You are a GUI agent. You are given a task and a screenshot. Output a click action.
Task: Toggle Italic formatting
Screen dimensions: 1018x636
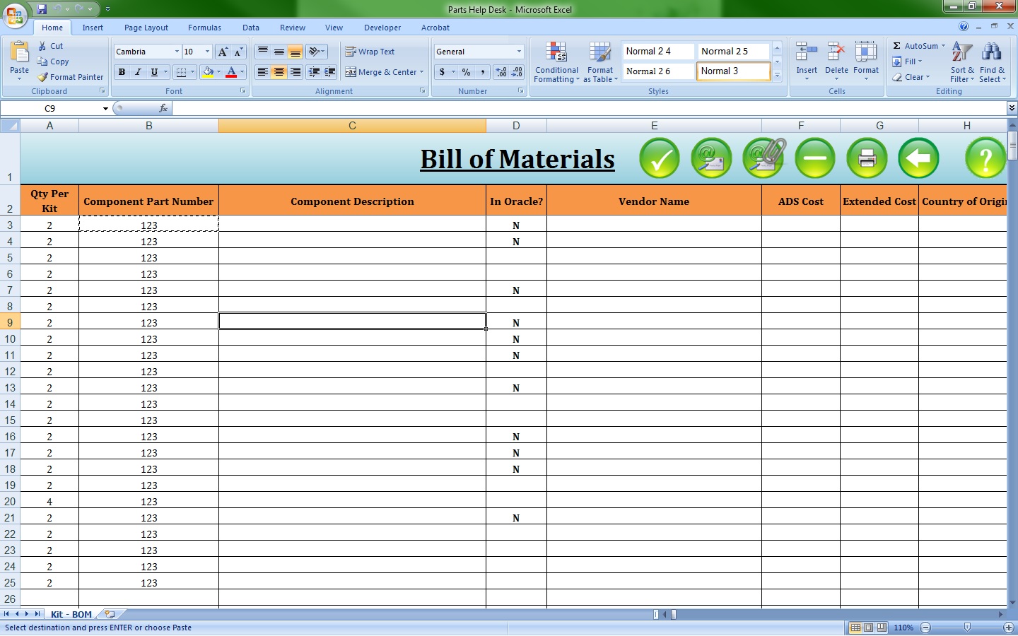tap(138, 72)
